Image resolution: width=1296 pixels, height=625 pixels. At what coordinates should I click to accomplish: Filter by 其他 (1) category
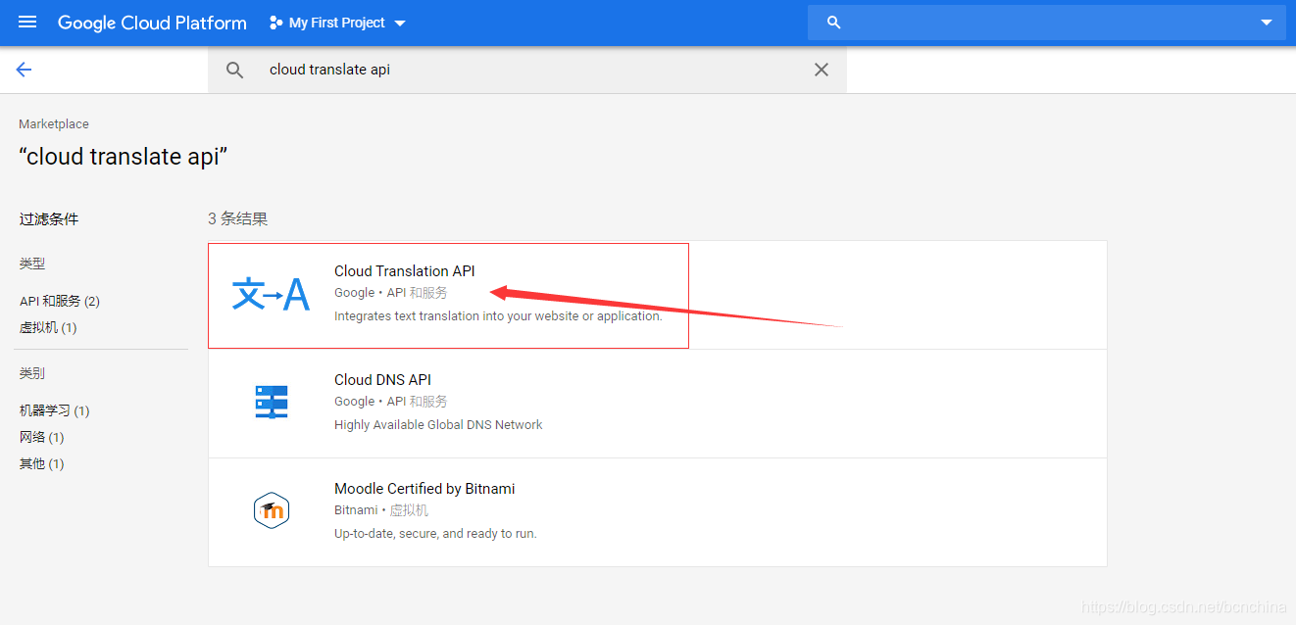click(42, 463)
